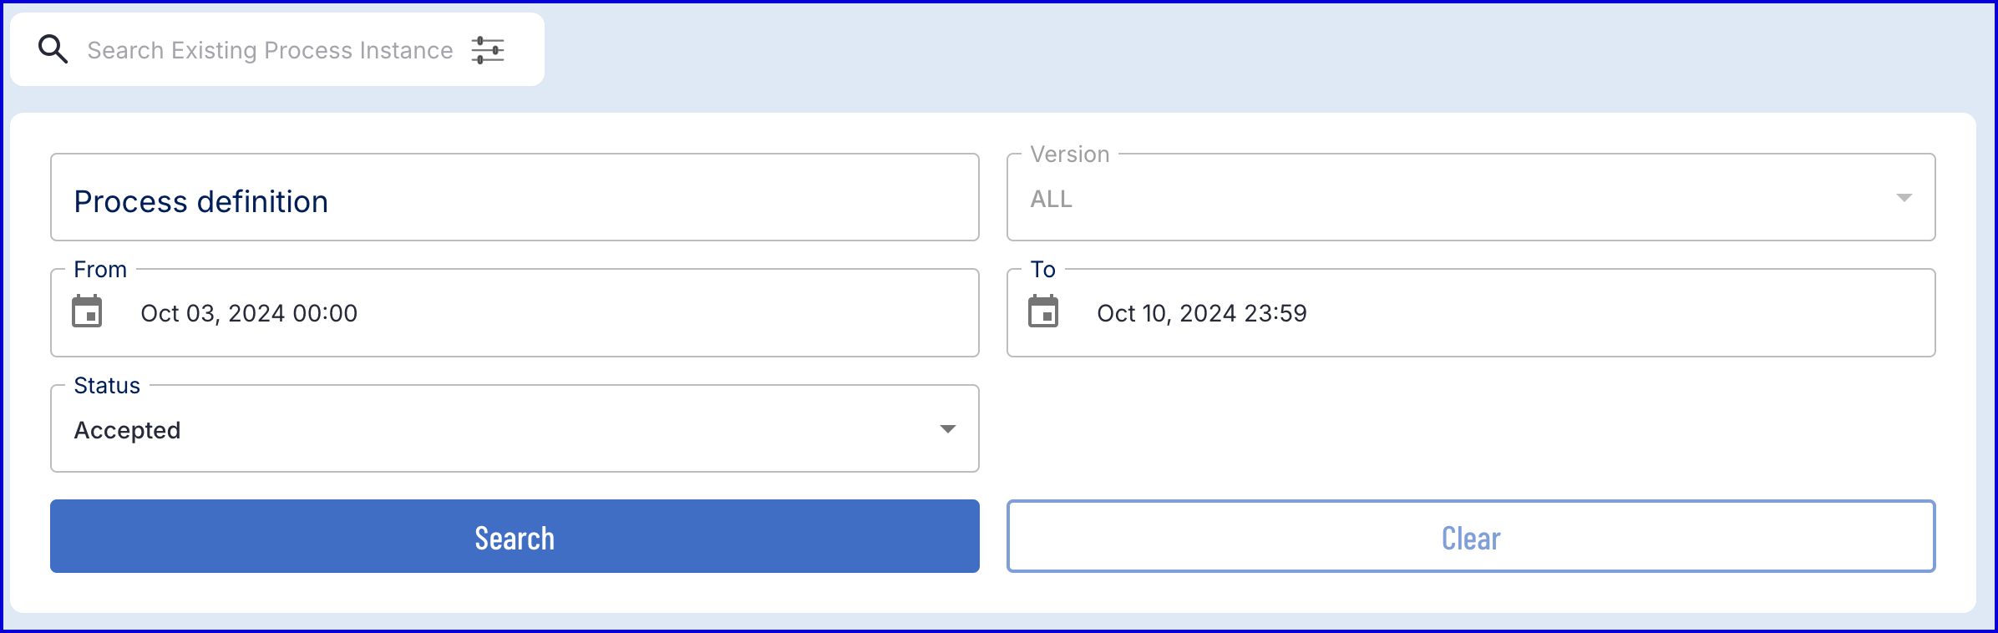Image resolution: width=1998 pixels, height=633 pixels.
Task: Click the ALL value in Version
Action: (x=1051, y=200)
